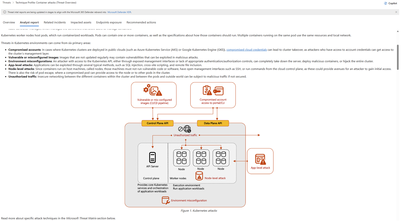
Task: Click the Copilot button label
Action: (392, 3)
